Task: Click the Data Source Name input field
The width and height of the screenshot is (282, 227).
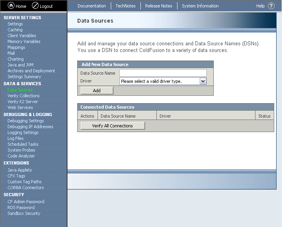Action: point(163,73)
